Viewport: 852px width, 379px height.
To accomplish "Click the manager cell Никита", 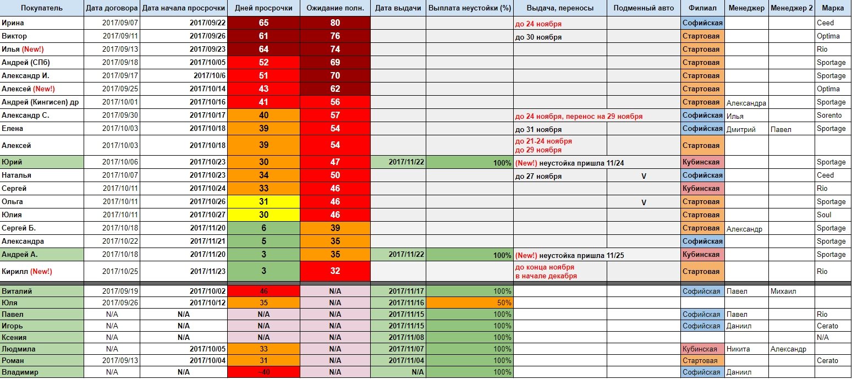I will click(746, 349).
